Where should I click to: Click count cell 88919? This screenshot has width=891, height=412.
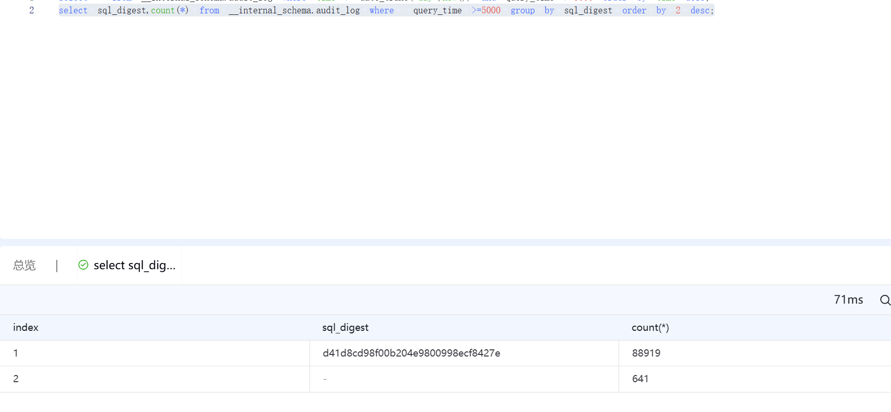tap(646, 353)
